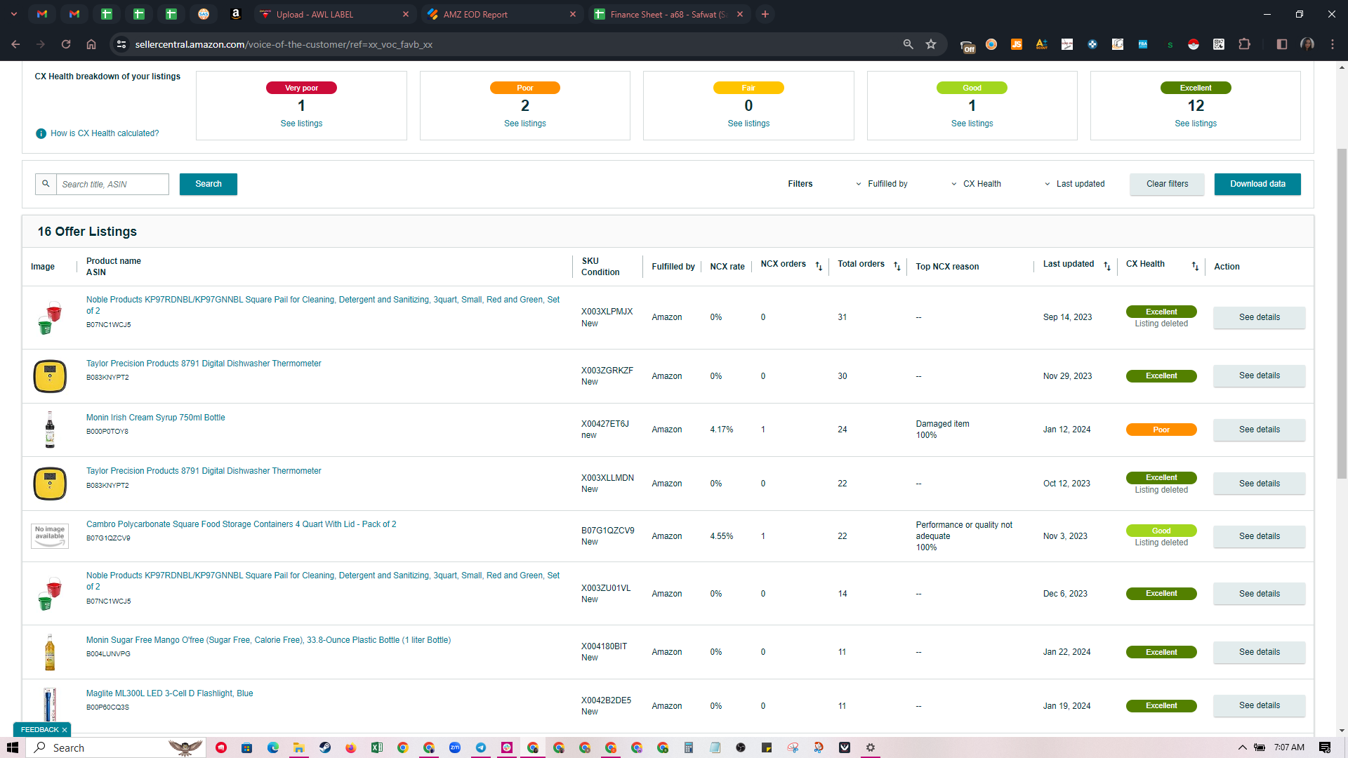1348x758 pixels.
Task: See listings under Very poor
Action: pos(301,124)
